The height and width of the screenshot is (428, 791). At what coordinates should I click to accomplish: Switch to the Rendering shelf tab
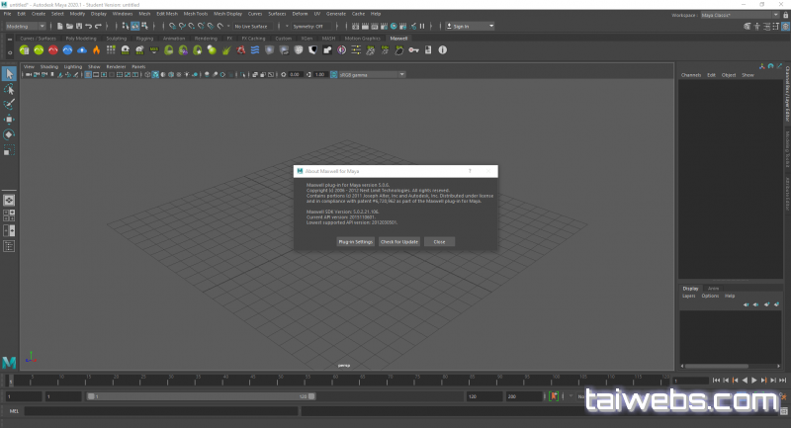[x=206, y=38]
